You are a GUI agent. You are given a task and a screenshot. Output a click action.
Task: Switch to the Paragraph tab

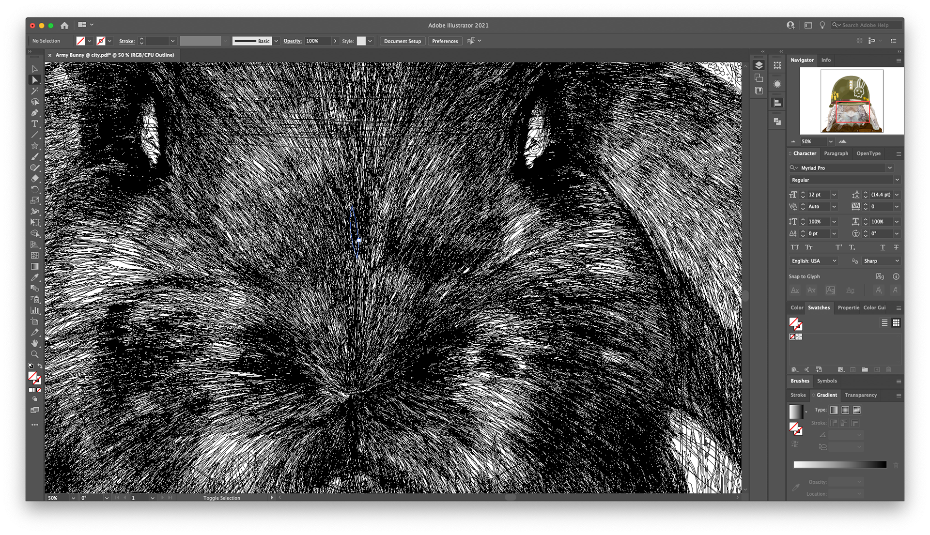tap(836, 153)
